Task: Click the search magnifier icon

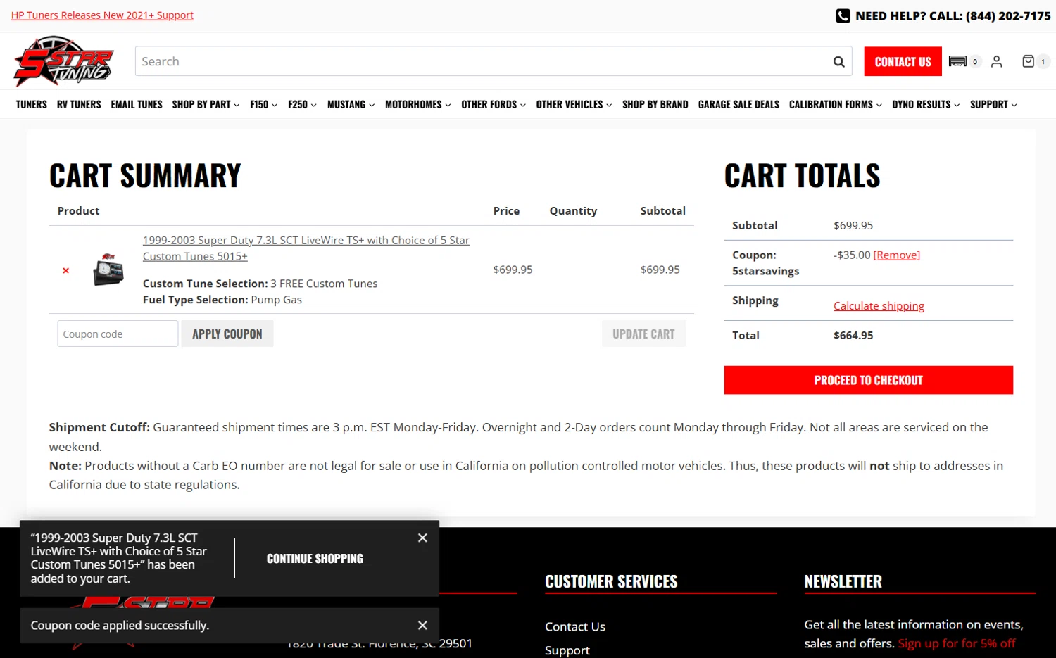Action: click(x=838, y=62)
